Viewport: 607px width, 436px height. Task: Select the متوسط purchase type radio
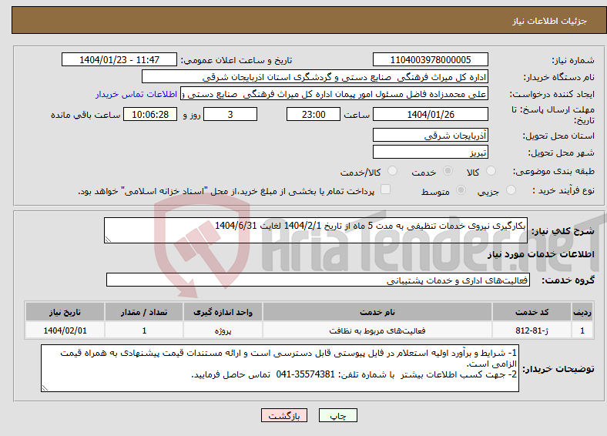click(x=461, y=189)
